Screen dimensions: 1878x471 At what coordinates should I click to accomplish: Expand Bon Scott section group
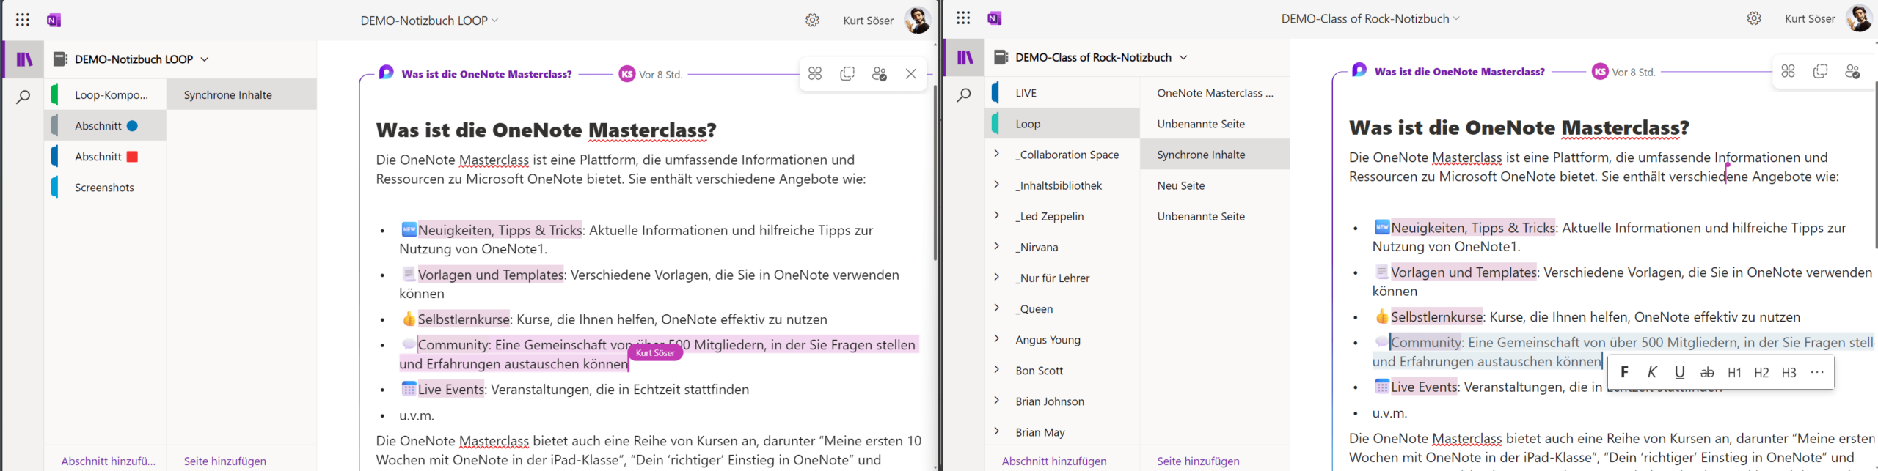(996, 369)
